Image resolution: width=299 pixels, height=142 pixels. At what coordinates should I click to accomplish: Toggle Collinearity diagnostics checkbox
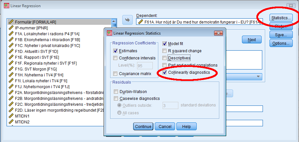(165, 72)
